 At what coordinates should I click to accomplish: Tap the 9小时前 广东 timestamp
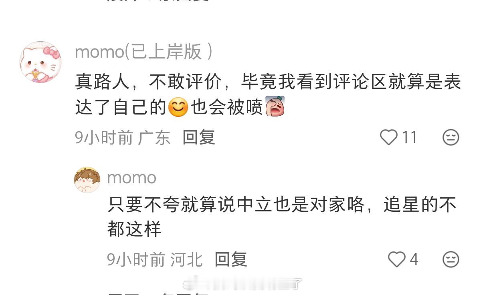[x=123, y=137]
